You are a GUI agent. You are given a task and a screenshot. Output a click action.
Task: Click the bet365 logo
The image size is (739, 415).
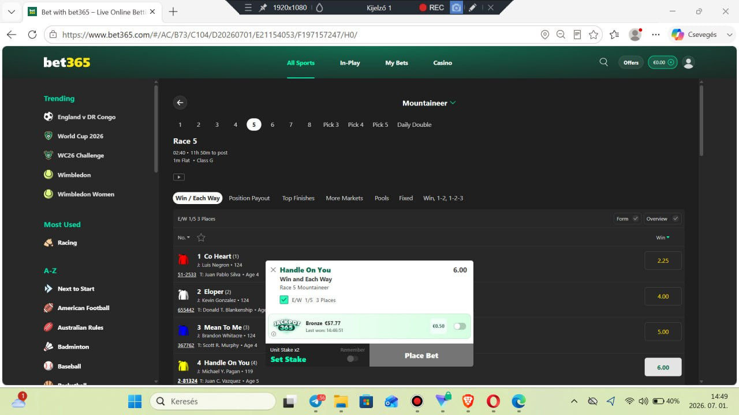click(67, 62)
